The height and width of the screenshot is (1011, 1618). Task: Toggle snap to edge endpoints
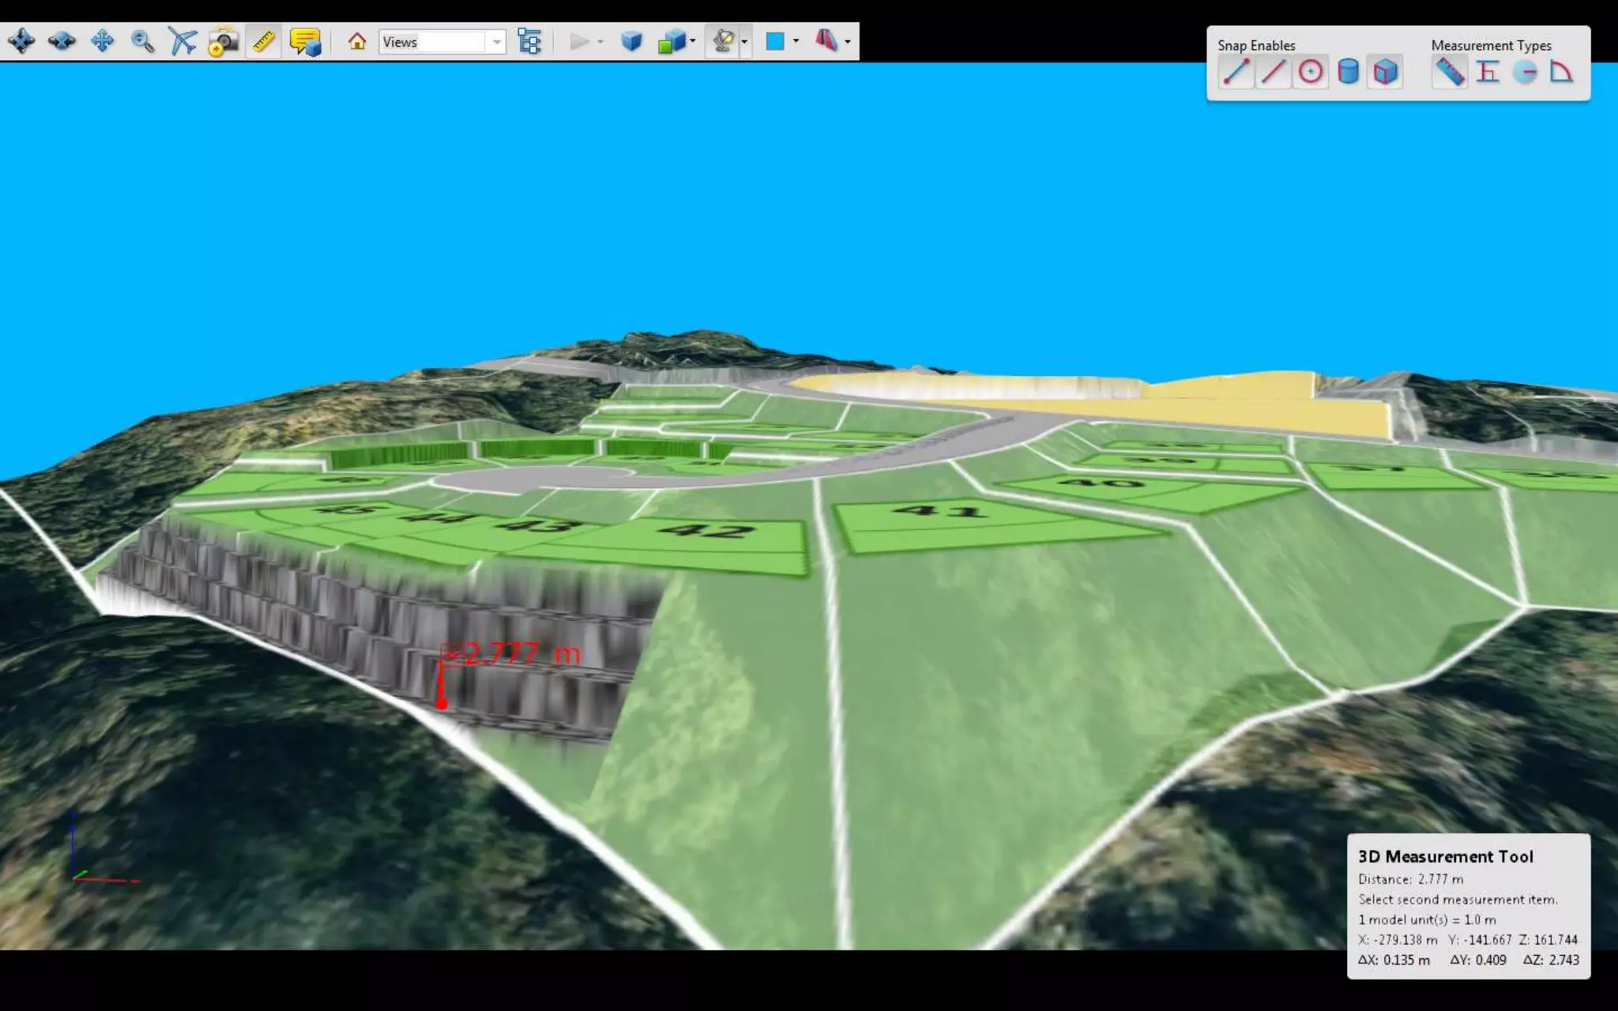1236,73
